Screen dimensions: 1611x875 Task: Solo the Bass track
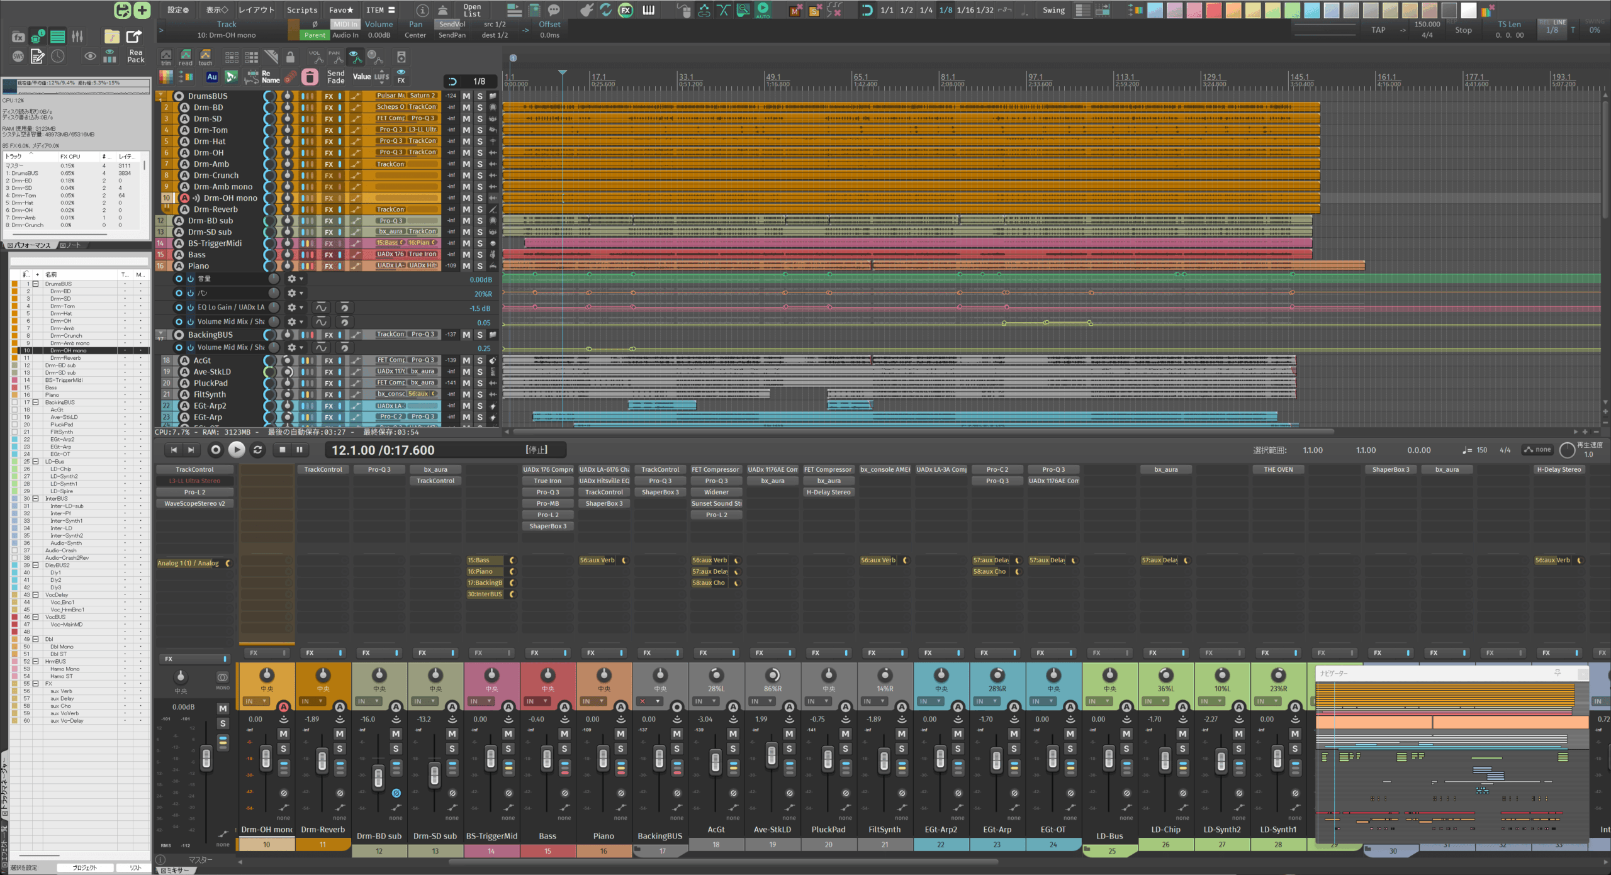click(x=480, y=255)
